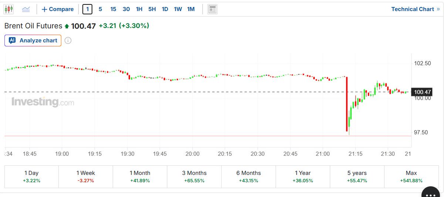Image resolution: width=444 pixels, height=197 pixels.
Task: Select the 1 minute interval
Action: tap(87, 9)
